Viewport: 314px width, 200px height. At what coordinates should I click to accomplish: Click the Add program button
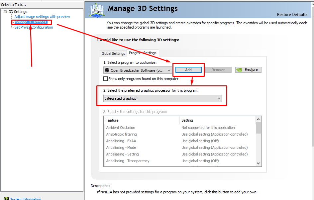[188, 70]
